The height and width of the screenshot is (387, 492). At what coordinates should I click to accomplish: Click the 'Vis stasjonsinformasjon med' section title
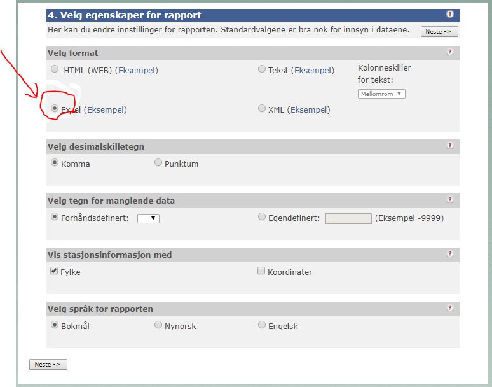[110, 255]
